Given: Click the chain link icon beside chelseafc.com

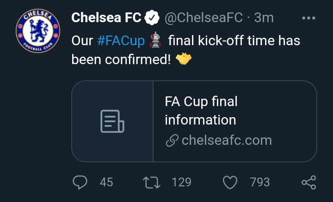Looking at the screenshot, I should coord(172,140).
